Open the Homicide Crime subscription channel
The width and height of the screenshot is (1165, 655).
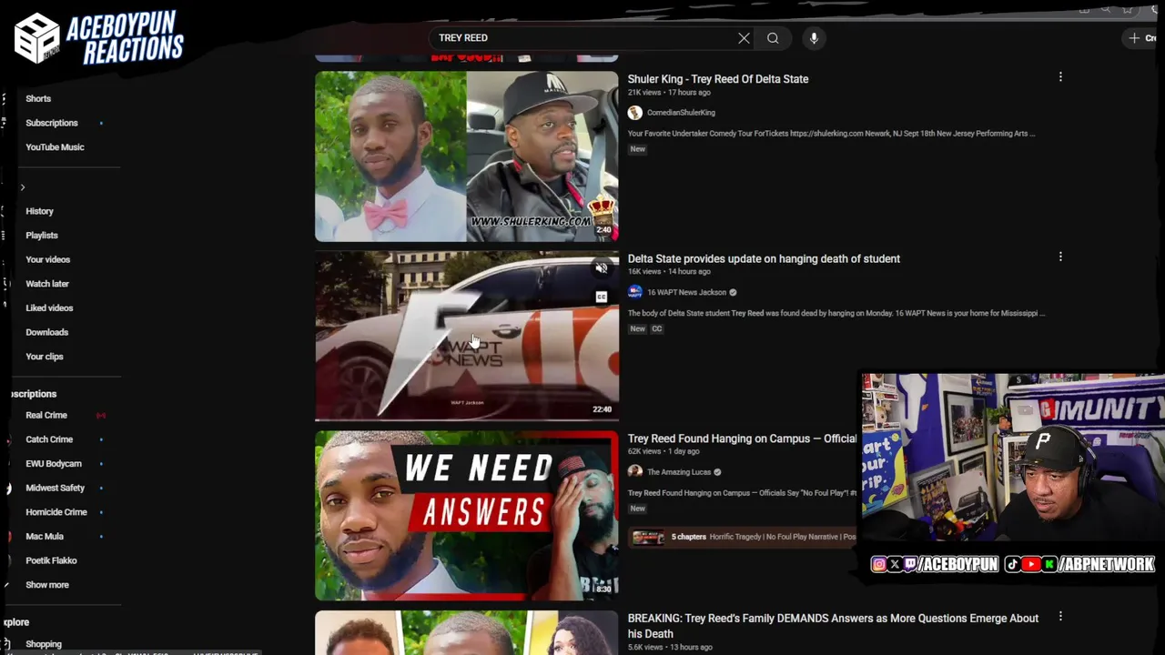pyautogui.click(x=56, y=512)
